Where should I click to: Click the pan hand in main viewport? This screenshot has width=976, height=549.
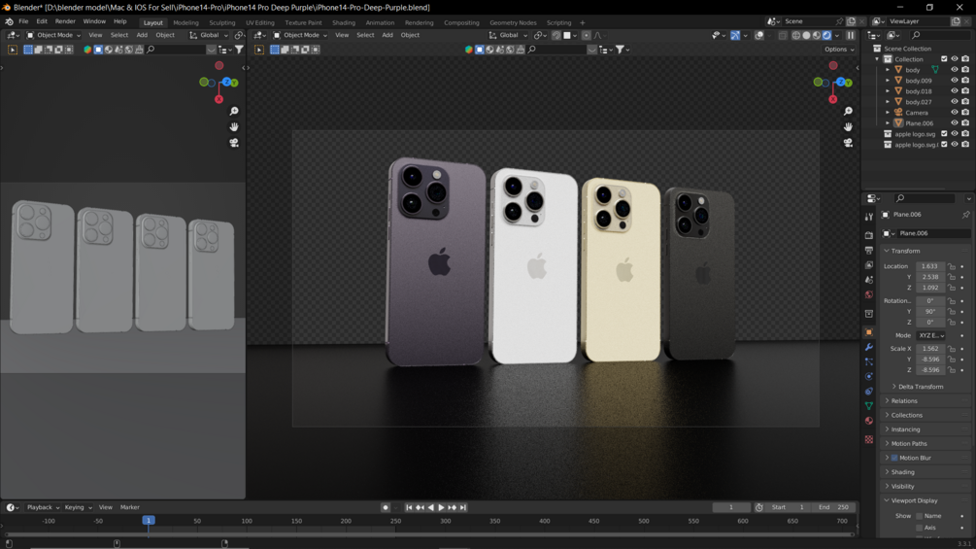pos(848,127)
